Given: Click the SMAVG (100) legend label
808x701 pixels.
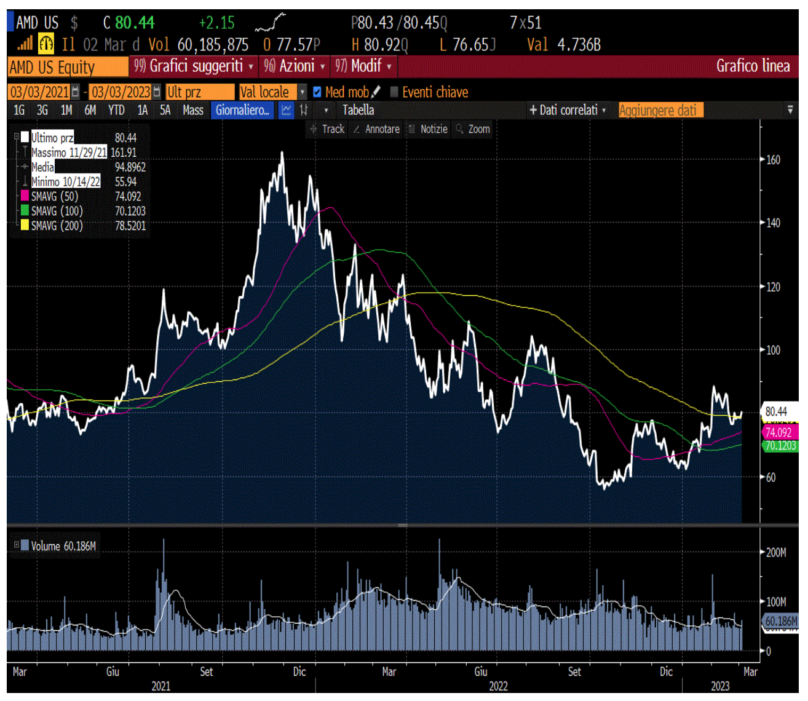Looking at the screenshot, I should pos(57,212).
